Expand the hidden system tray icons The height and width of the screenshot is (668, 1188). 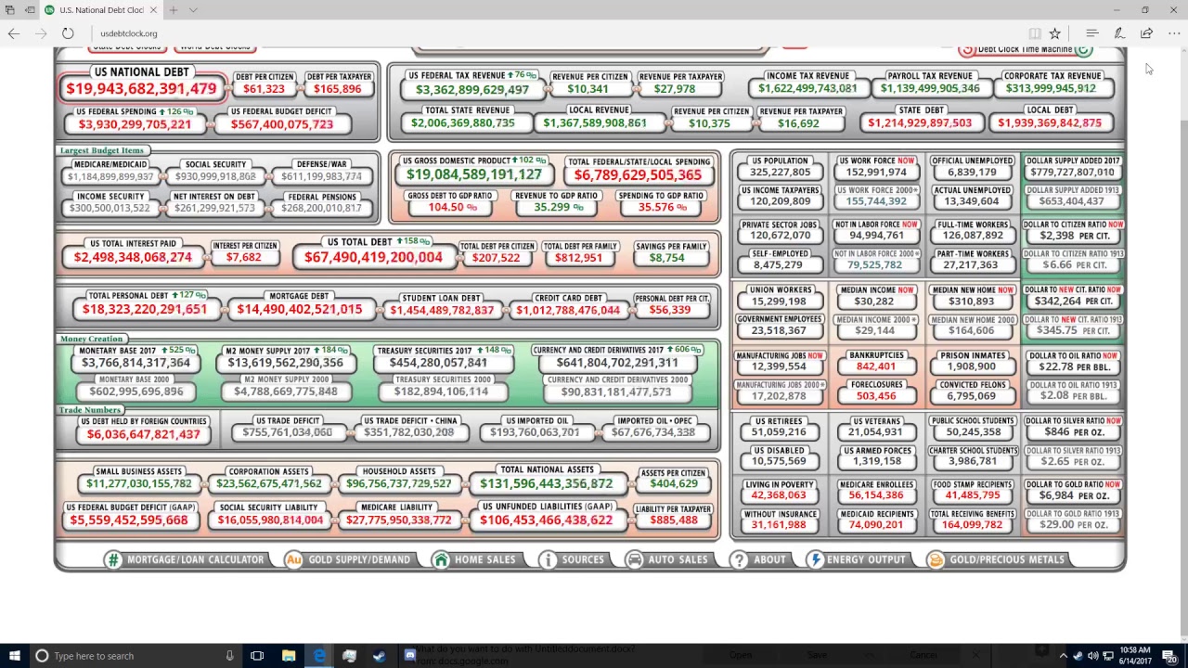(x=1064, y=656)
